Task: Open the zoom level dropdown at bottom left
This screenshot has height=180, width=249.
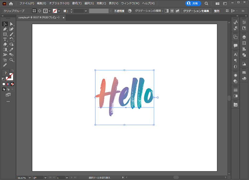Action: tap(30, 178)
